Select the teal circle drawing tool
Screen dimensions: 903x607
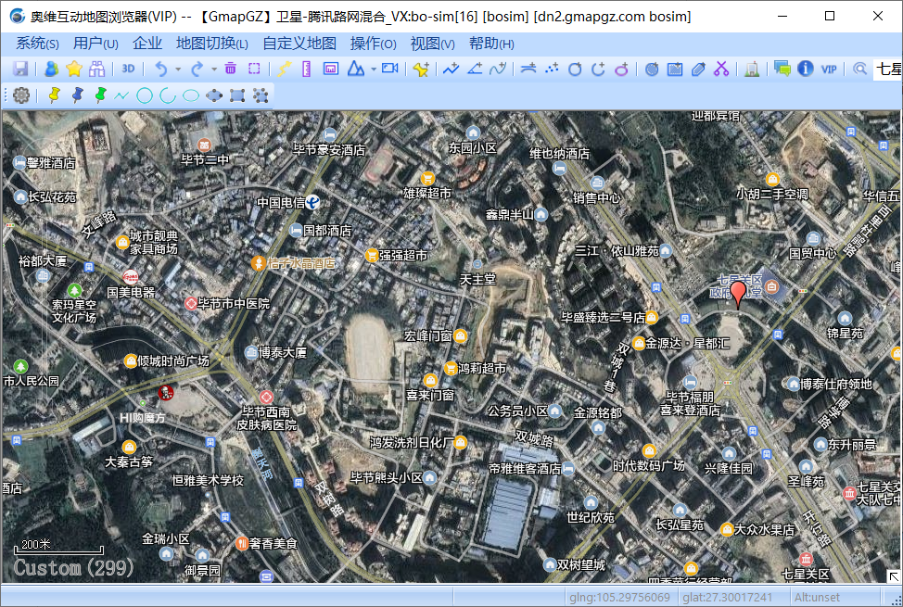pos(145,95)
